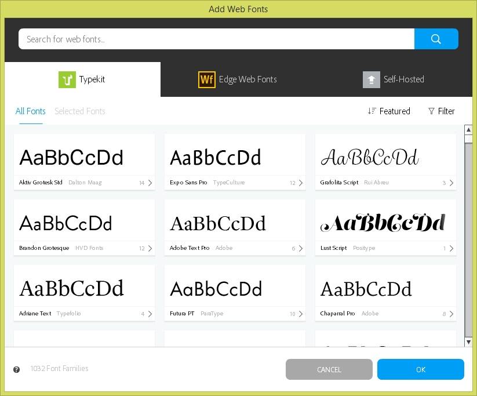
Task: Click the Edge Web Fonts Wf icon
Action: pos(206,79)
